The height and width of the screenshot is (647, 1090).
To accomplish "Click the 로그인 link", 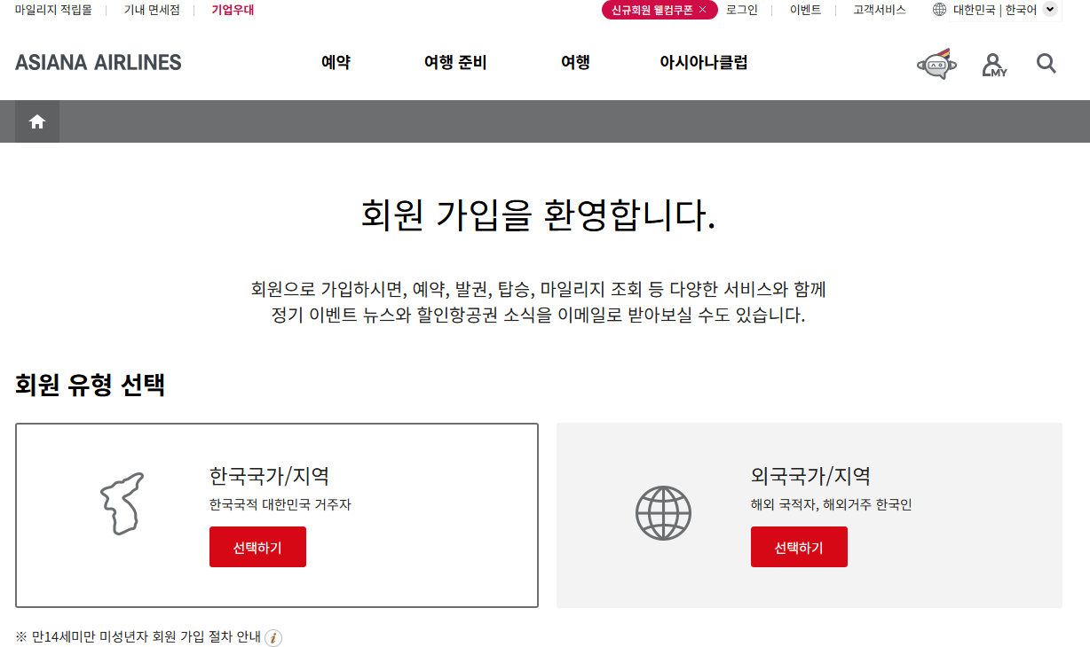I will [742, 10].
